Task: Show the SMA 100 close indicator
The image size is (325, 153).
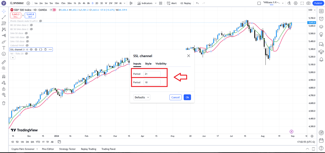Action: (27, 37)
